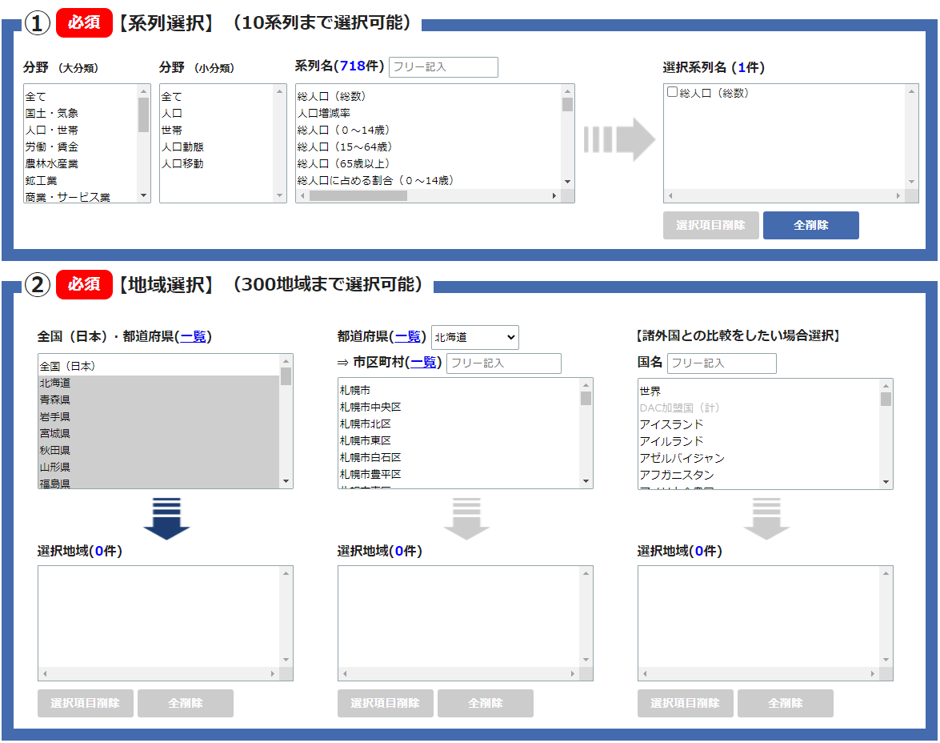Click the 系列名 free-text search field
This screenshot has width=940, height=743.
point(443,67)
